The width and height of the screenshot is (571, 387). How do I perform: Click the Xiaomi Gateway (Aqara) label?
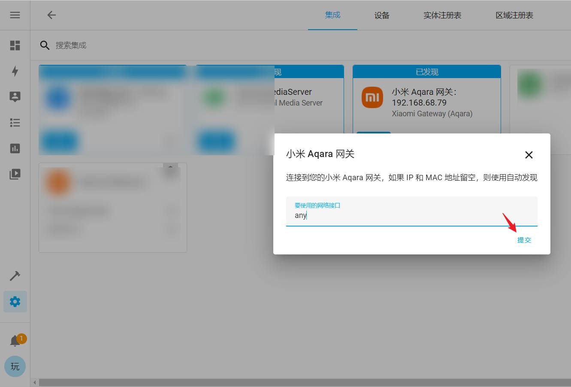[432, 114]
